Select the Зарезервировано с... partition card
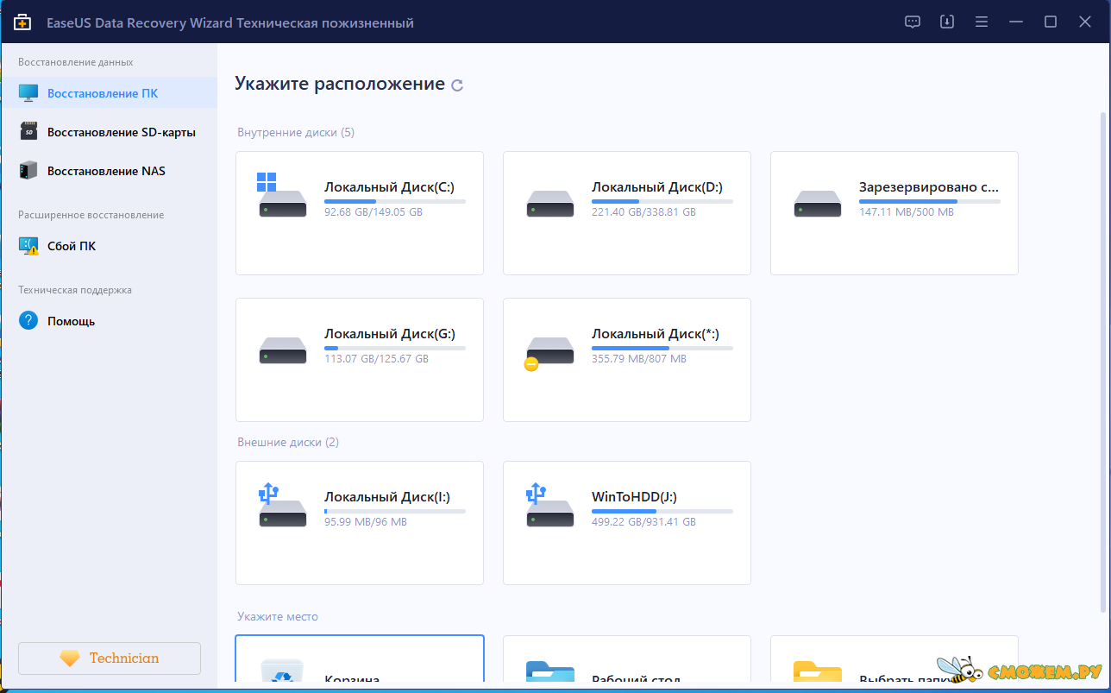 (x=894, y=213)
